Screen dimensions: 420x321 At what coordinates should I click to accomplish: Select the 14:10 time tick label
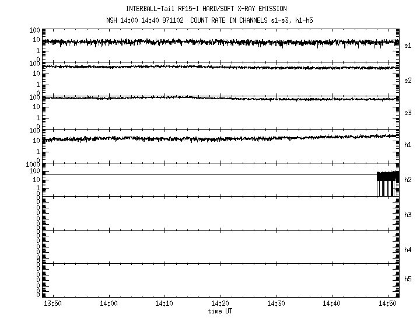(164, 304)
